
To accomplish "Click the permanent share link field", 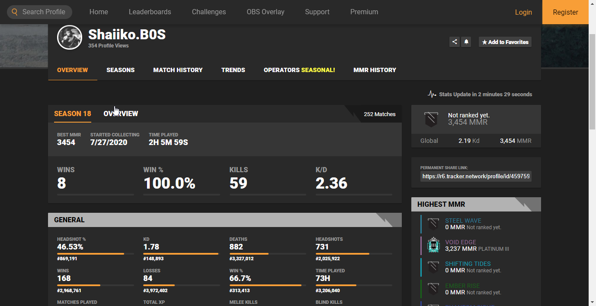I will tap(475, 177).
